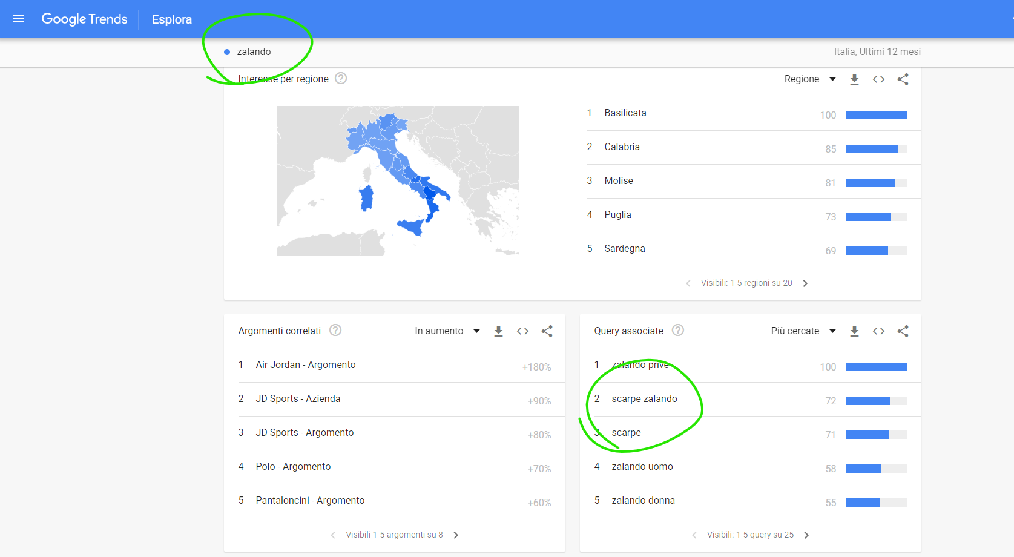Click the zalando uomo 58 value bar
Viewport: 1014px width, 557px height.
click(876, 469)
